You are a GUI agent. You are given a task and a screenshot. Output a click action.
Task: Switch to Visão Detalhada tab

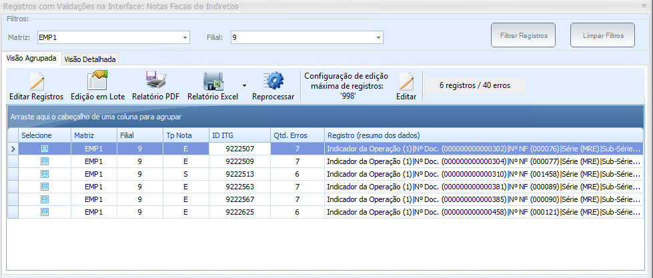click(90, 59)
